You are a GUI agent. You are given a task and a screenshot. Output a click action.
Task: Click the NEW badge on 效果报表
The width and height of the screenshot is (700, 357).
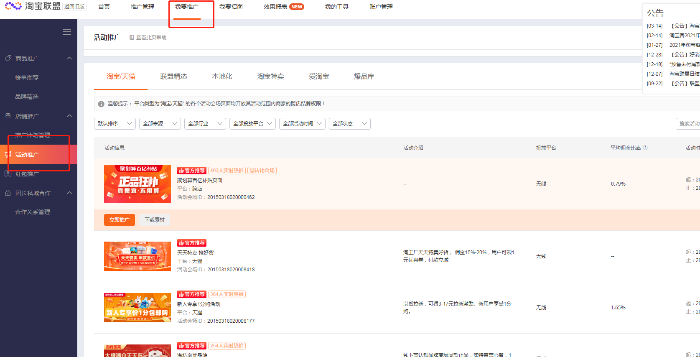[297, 7]
